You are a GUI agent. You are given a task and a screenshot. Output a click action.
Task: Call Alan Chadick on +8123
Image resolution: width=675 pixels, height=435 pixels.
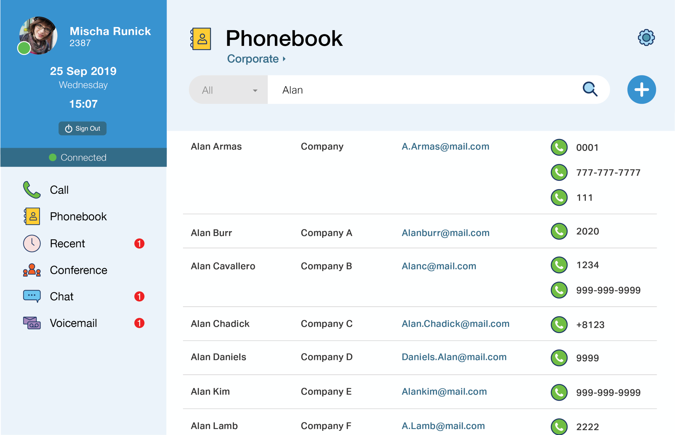click(559, 324)
